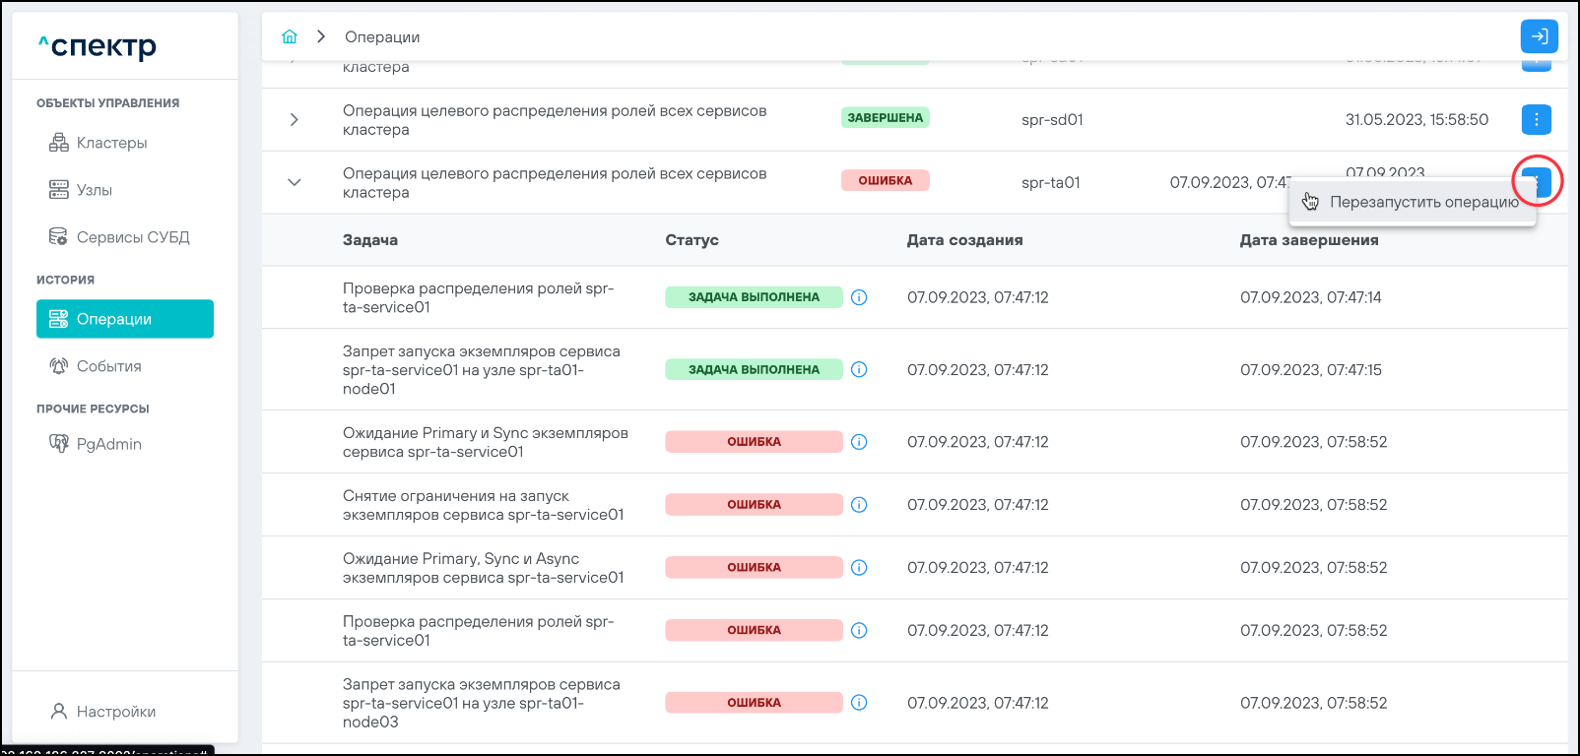Click info icon for node03 Запрет запуска task
This screenshot has height=756, width=1580.
(859, 703)
